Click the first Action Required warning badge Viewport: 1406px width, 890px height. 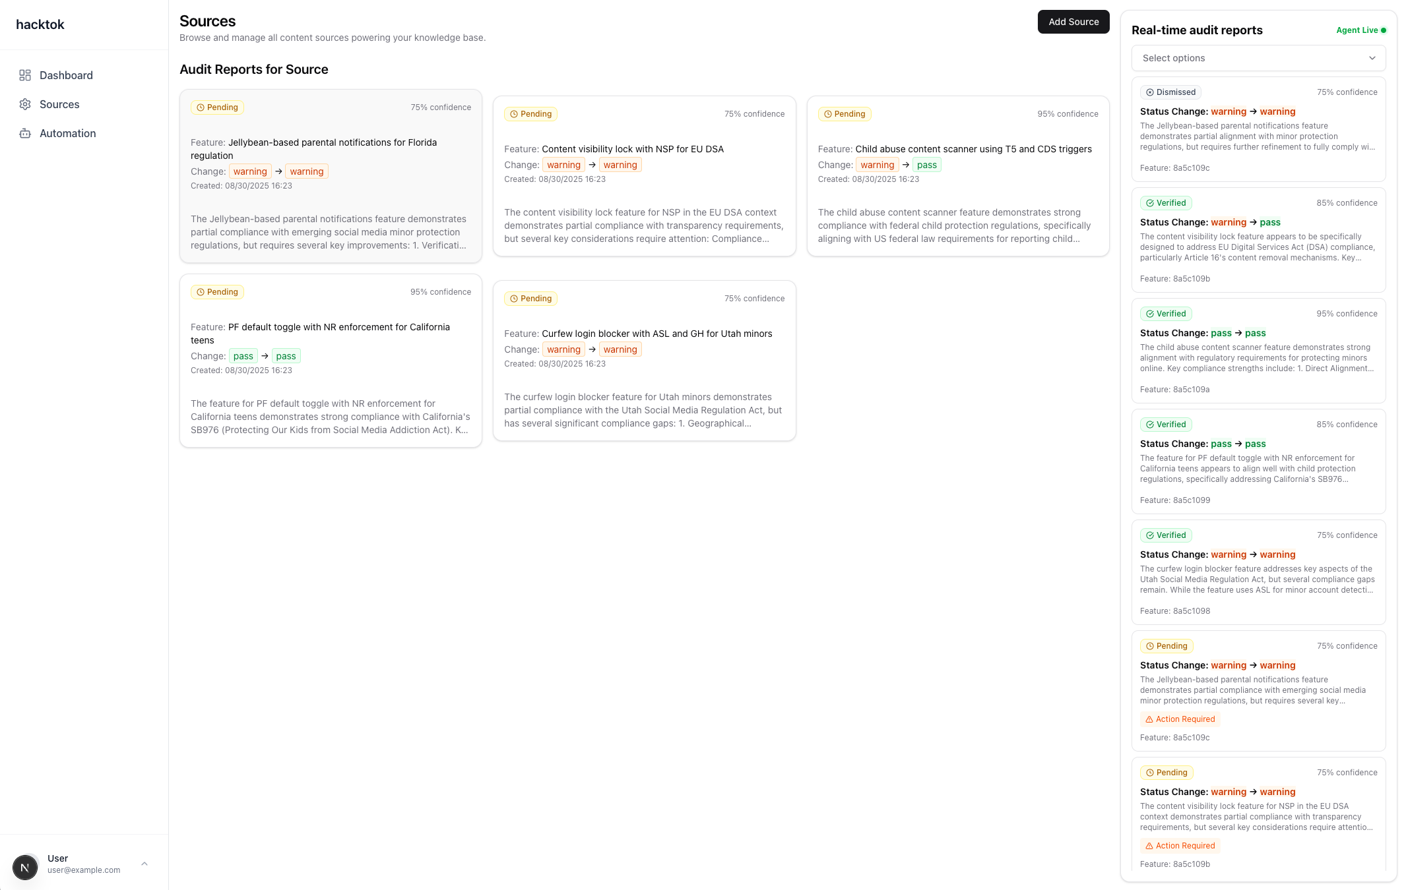coord(1180,719)
